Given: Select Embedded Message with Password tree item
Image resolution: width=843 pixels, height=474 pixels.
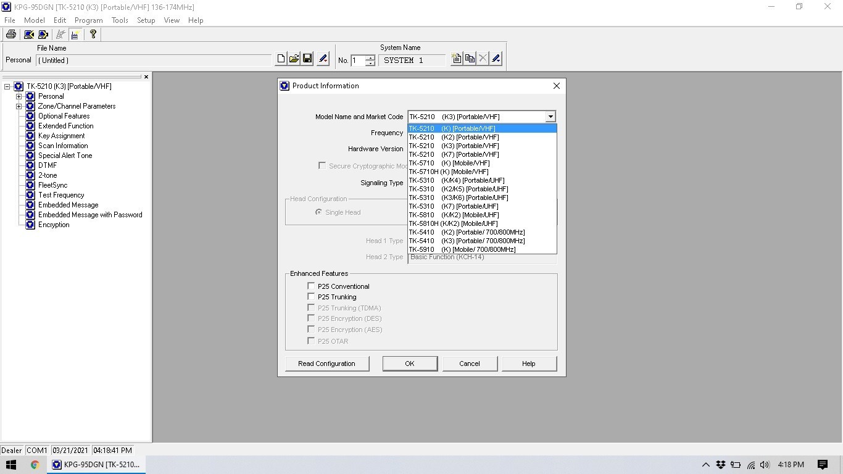Looking at the screenshot, I should 90,215.
